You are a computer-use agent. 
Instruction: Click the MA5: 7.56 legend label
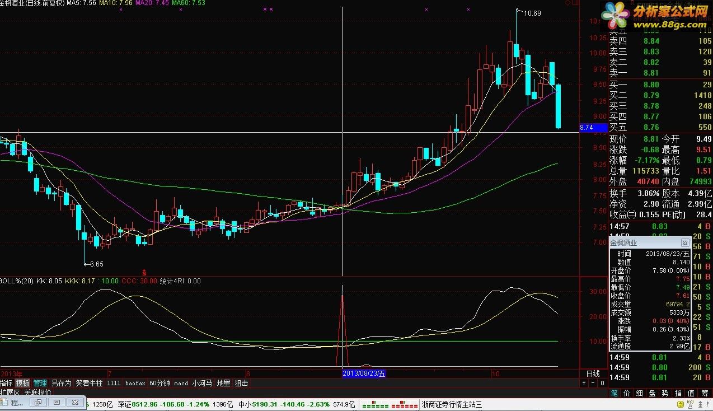tap(81, 3)
